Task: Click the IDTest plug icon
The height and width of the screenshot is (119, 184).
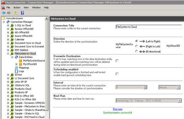Action: [x=12, y=75]
